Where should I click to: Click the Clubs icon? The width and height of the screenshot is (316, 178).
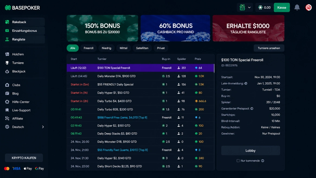click(x=7, y=85)
